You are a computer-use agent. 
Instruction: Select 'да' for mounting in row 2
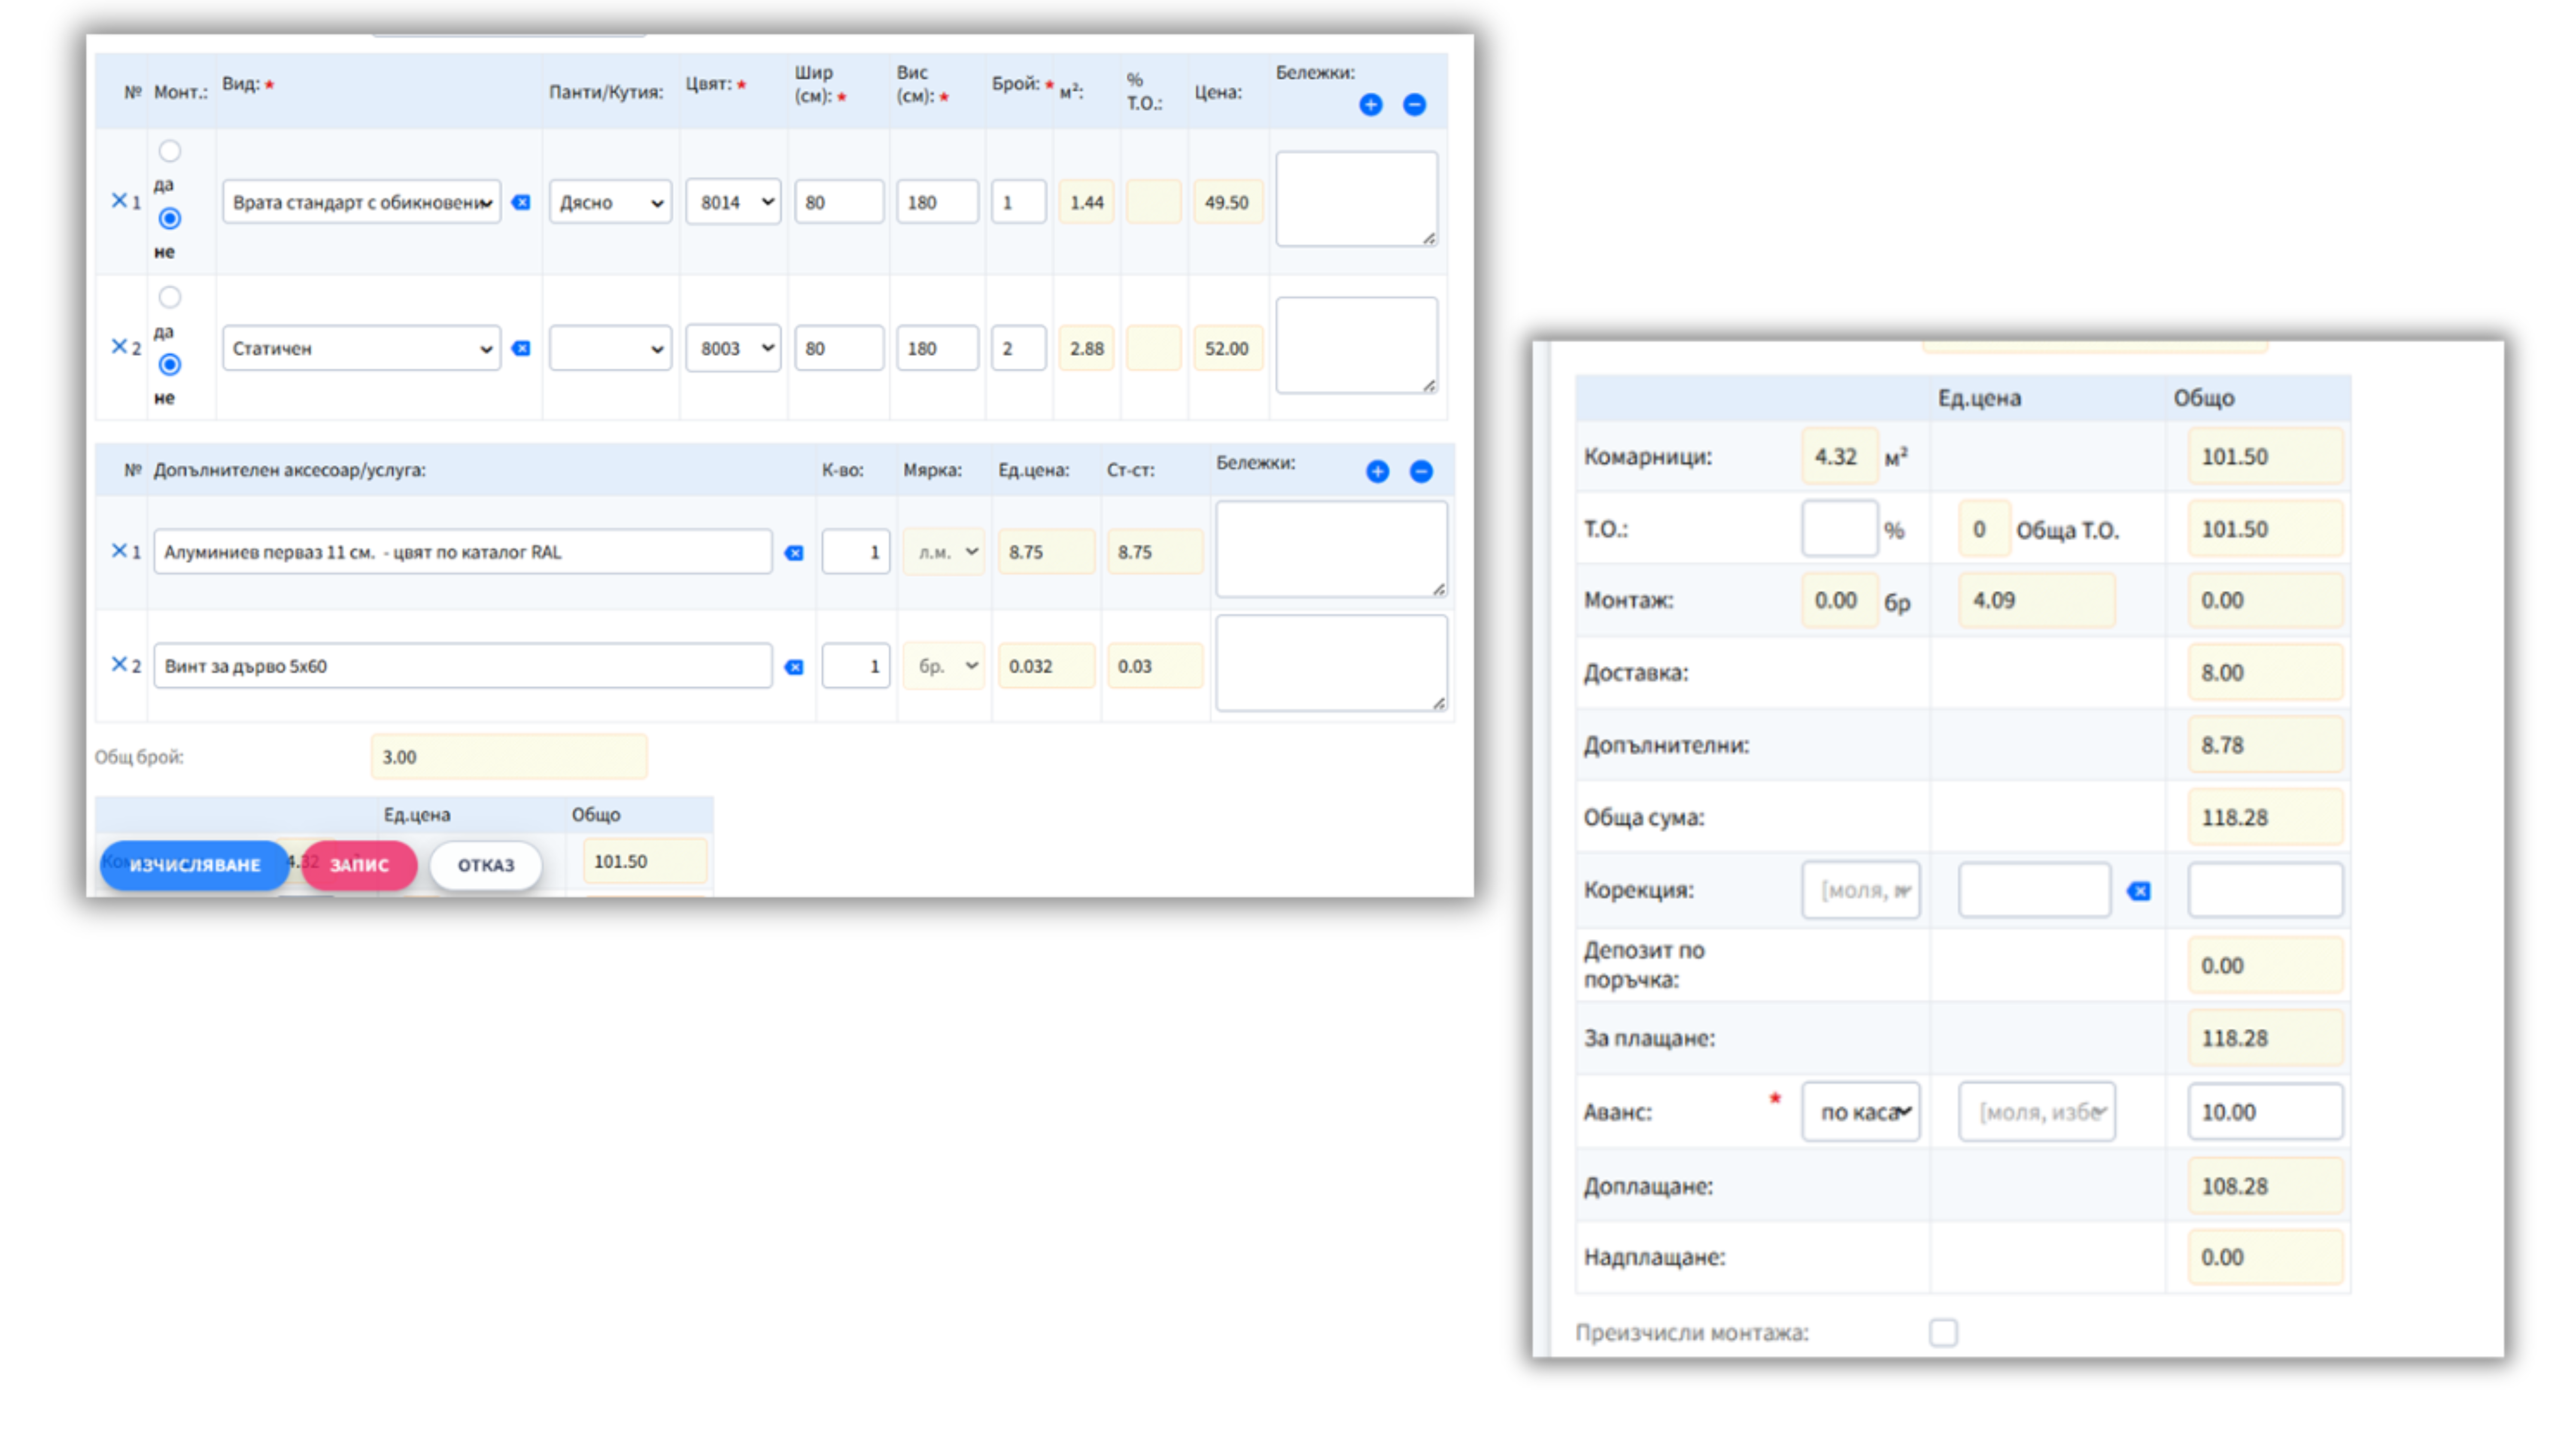click(170, 297)
